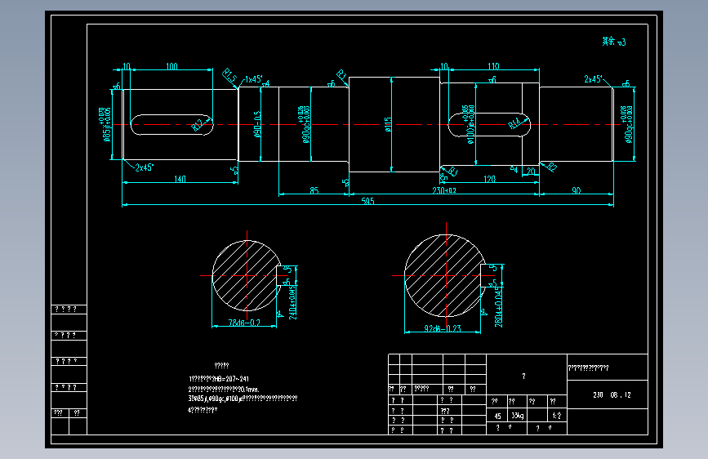
Task: Click the left hatched cross-section circle
Action: pyautogui.click(x=247, y=275)
